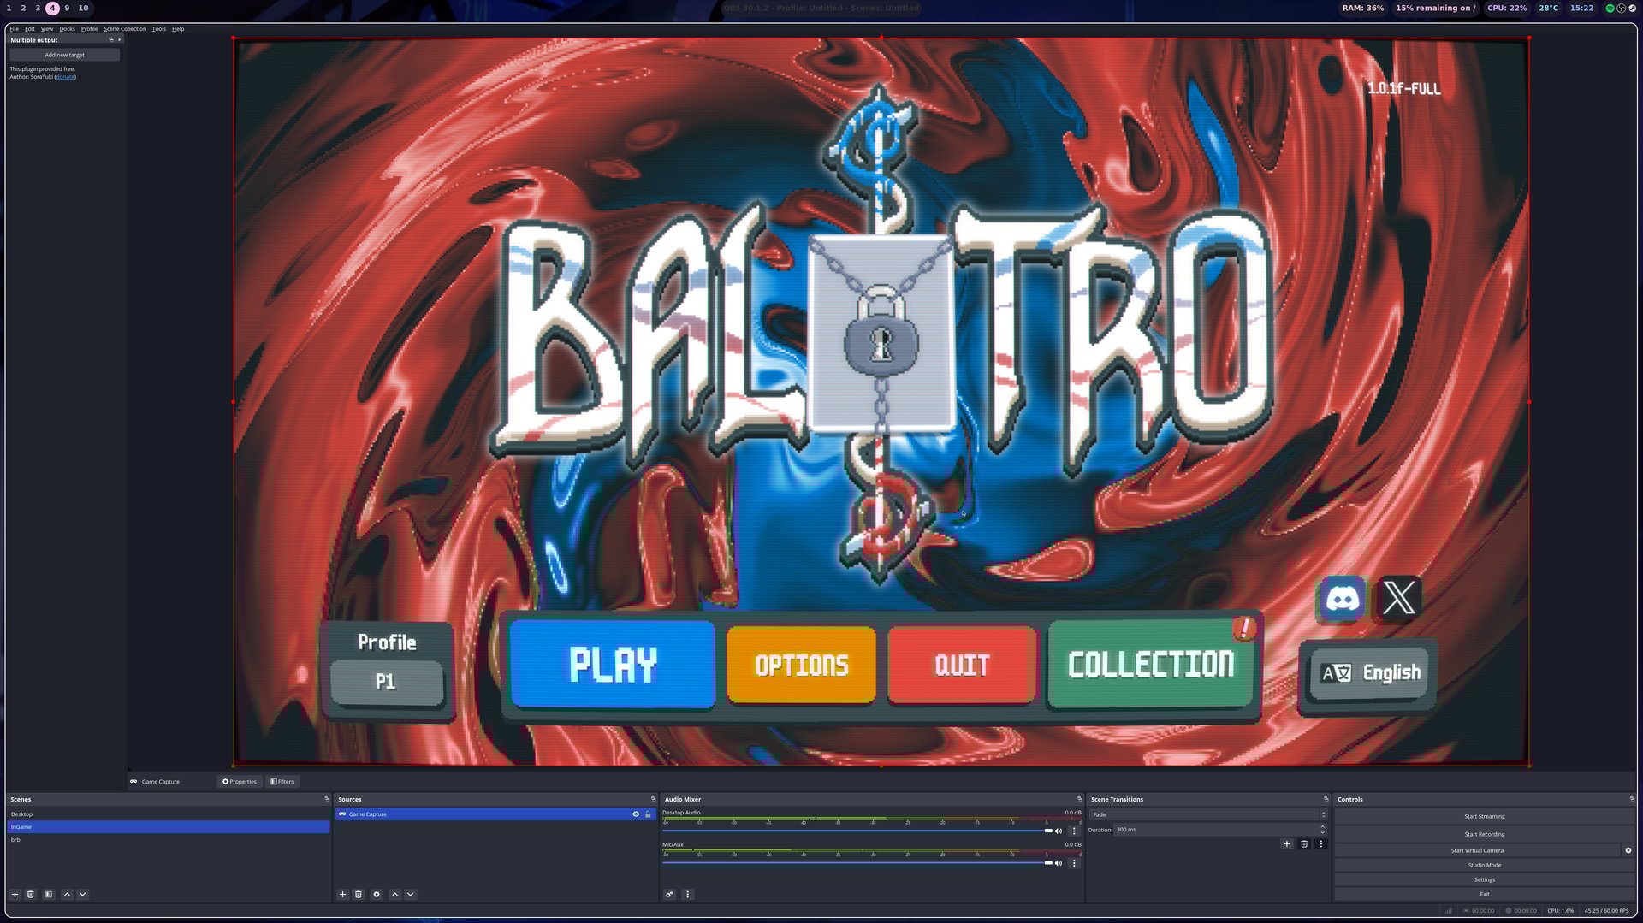The width and height of the screenshot is (1643, 923).
Task: Open Mic/Aux three-dots options
Action: point(1074,863)
